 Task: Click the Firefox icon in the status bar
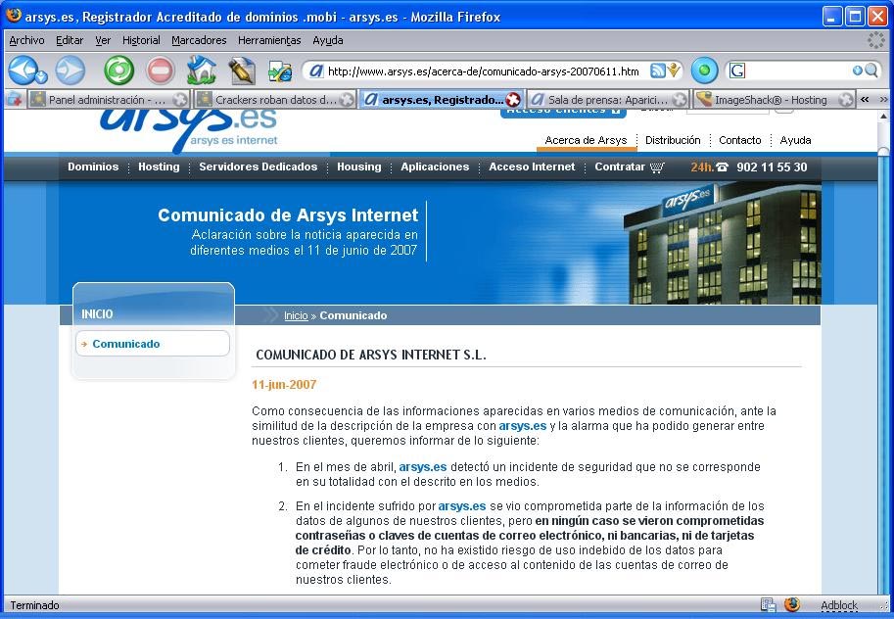point(792,604)
